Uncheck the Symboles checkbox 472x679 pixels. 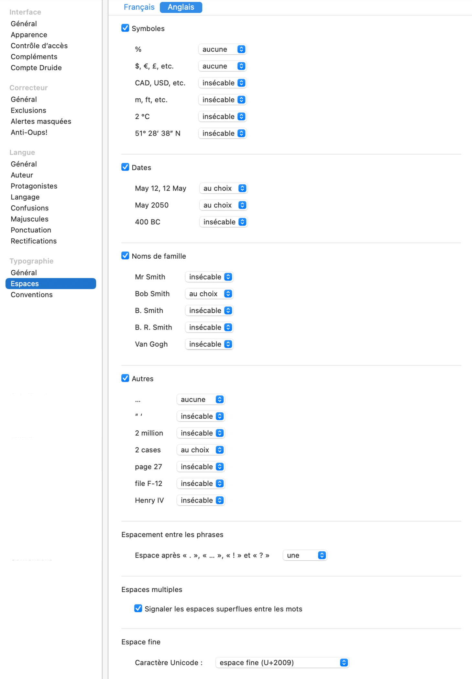(125, 28)
